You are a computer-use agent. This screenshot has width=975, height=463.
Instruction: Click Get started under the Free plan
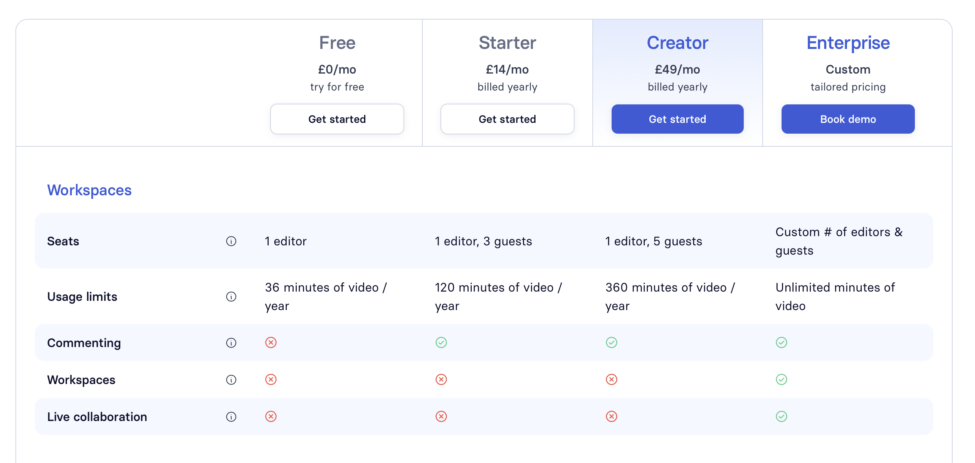tap(337, 119)
